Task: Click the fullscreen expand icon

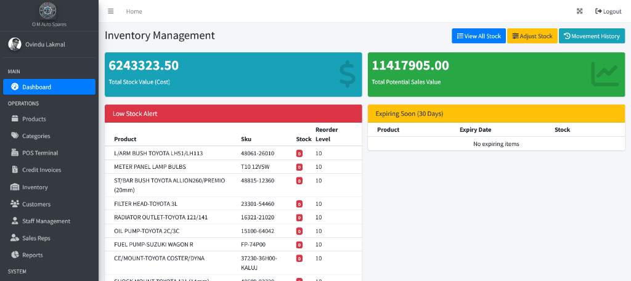Action: (x=579, y=11)
